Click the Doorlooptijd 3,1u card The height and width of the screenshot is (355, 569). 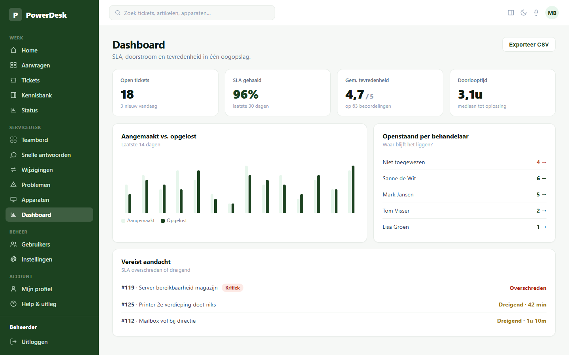(503, 93)
